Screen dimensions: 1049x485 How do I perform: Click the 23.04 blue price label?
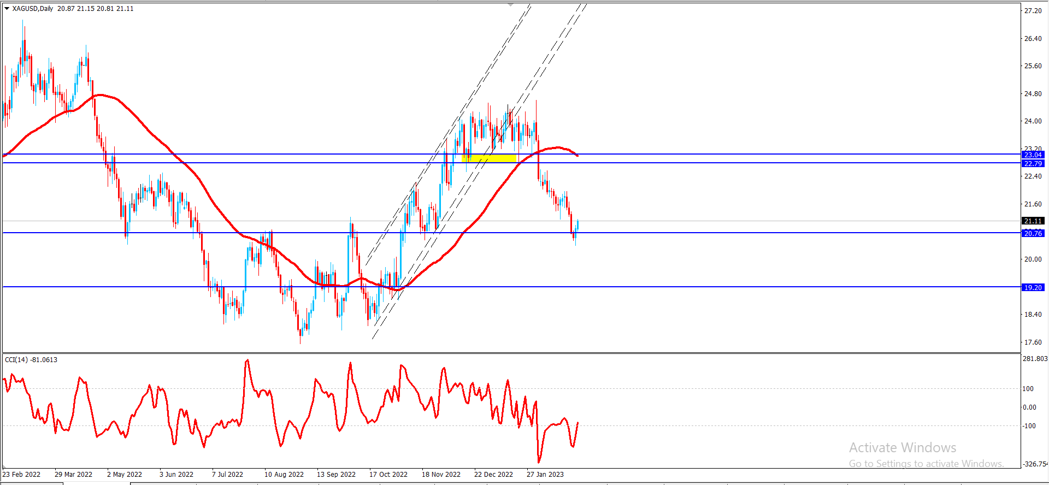(1033, 155)
